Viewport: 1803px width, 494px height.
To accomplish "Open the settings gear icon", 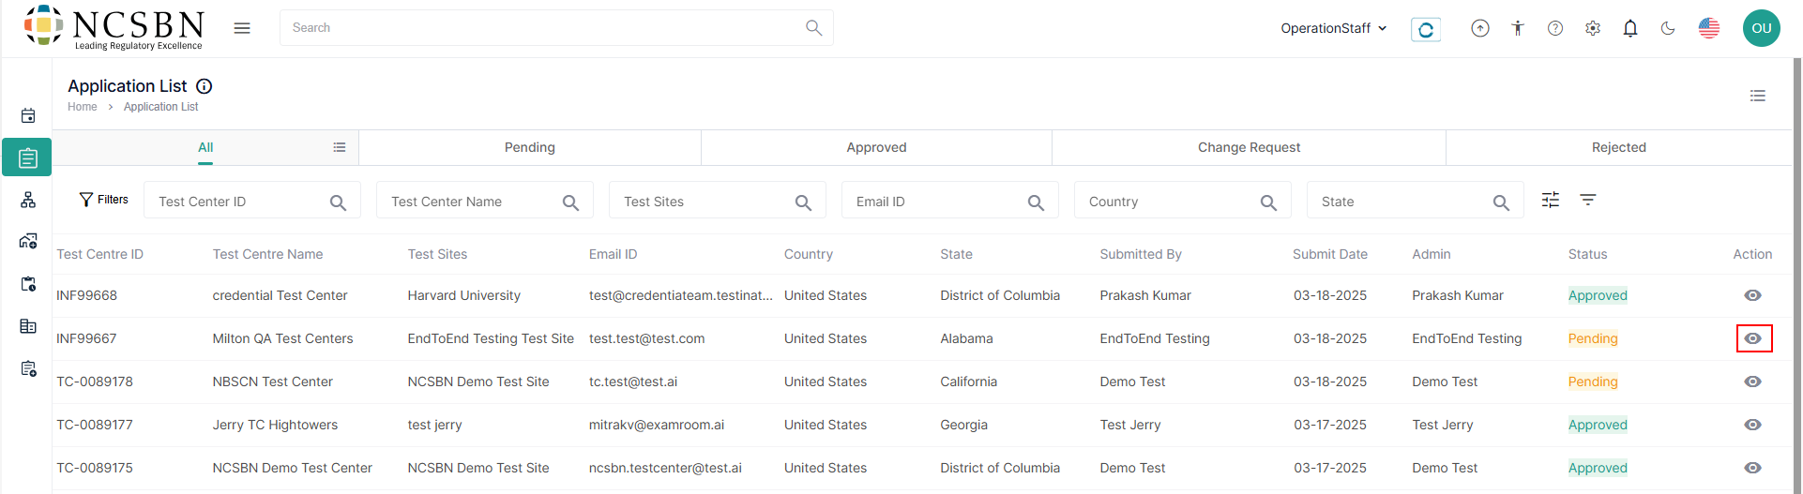I will point(1593,28).
